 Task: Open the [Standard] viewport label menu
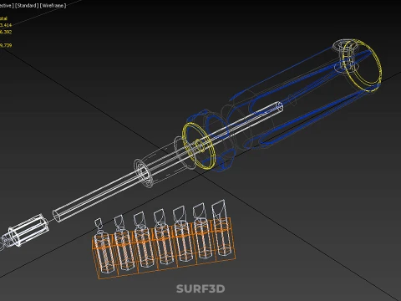27,6
